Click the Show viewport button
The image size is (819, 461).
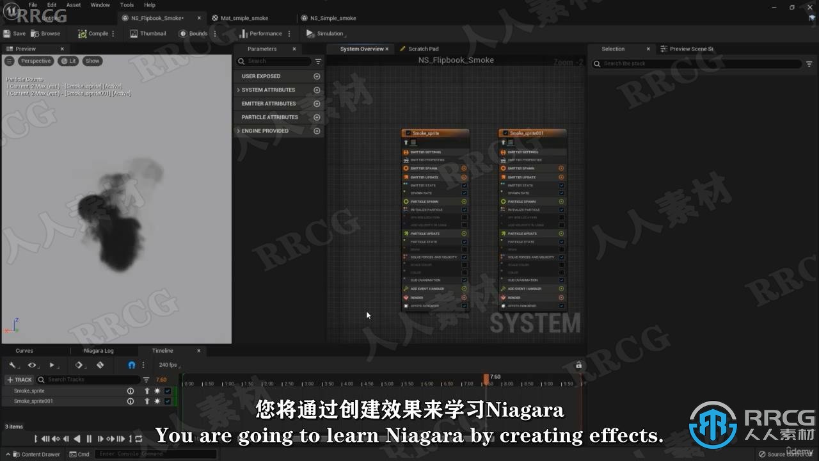[93, 61]
